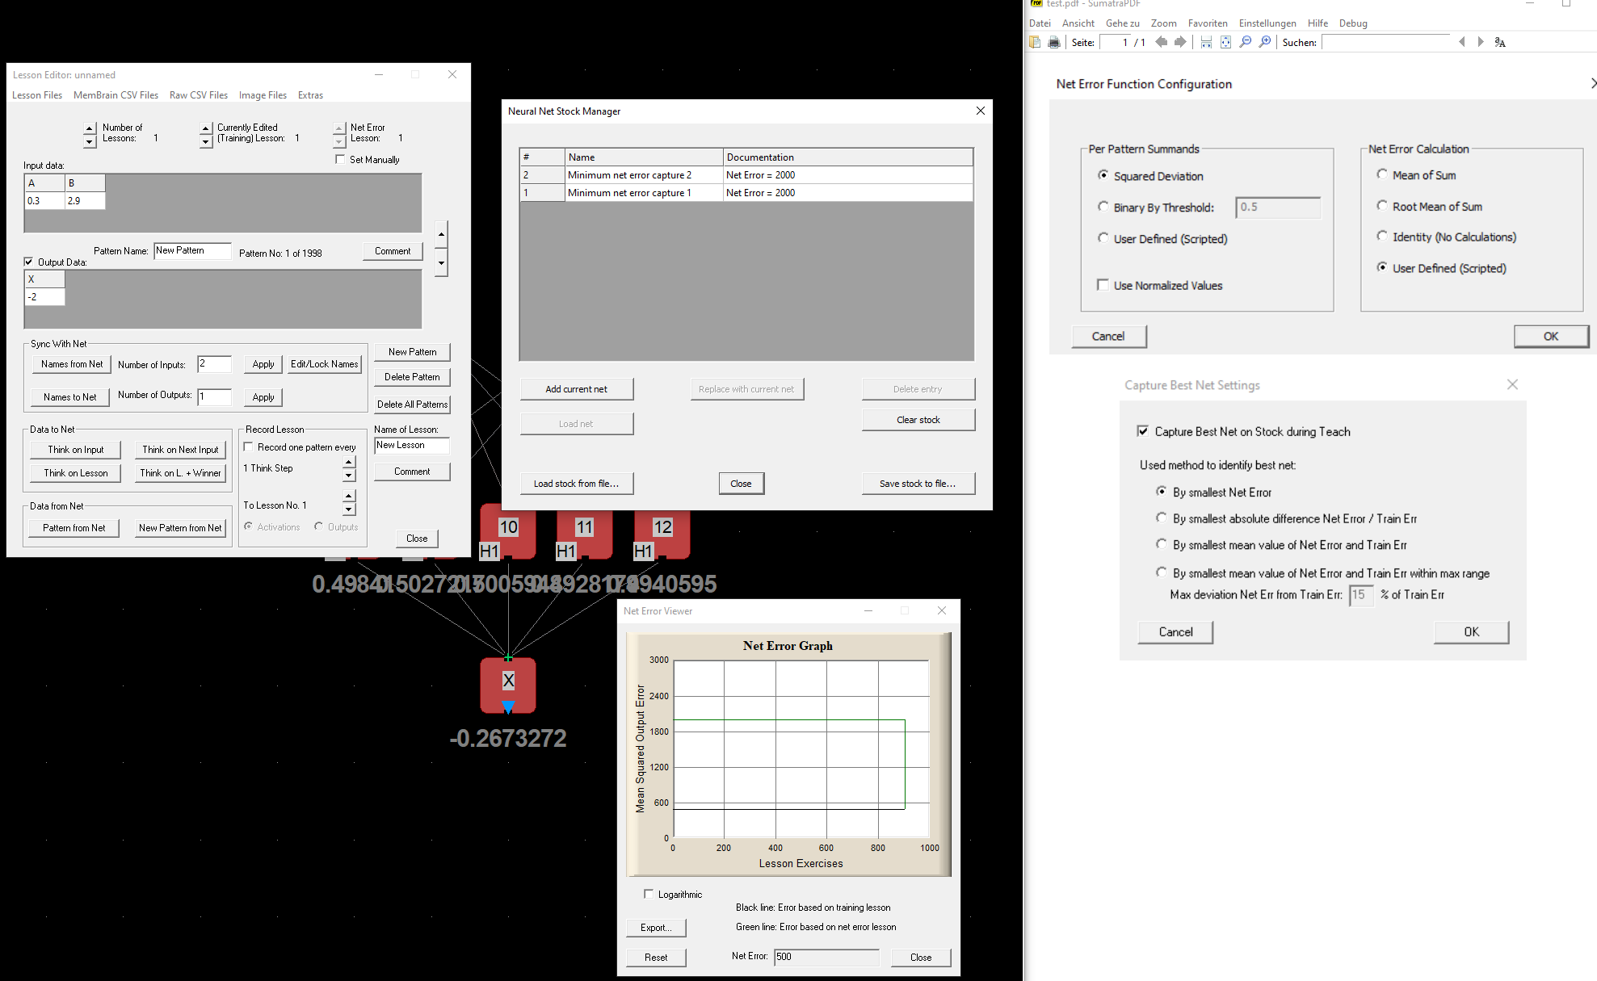Decrease Currently Edited Lesson with down arrow

point(206,142)
